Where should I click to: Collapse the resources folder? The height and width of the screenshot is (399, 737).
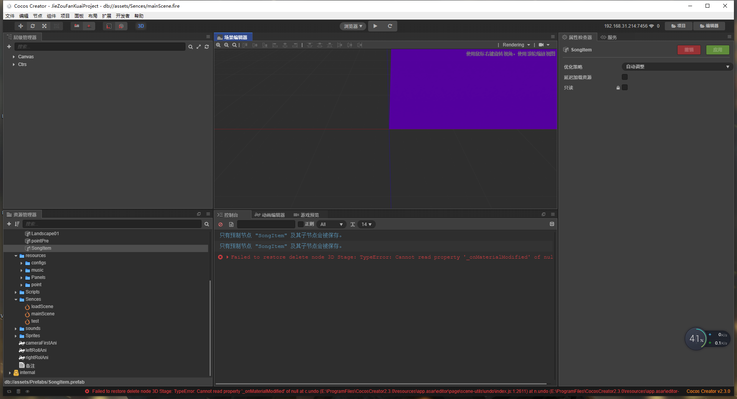pos(16,256)
